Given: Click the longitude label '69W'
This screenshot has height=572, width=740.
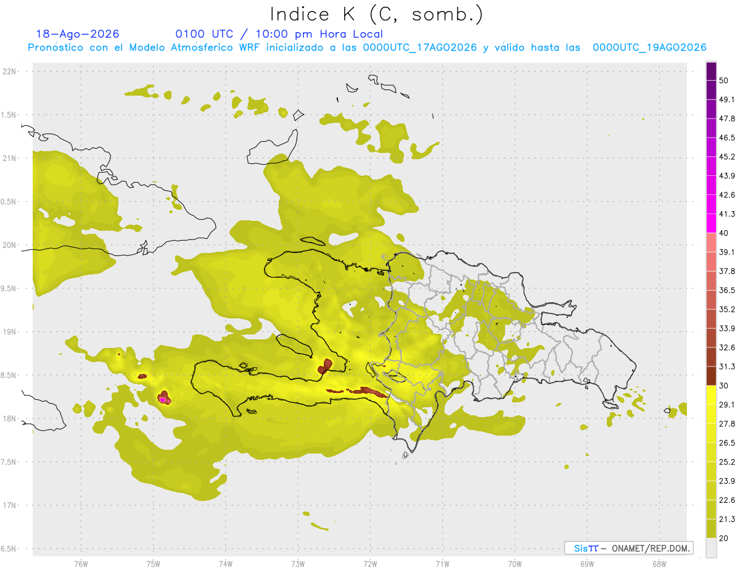Looking at the screenshot, I should click(586, 563).
